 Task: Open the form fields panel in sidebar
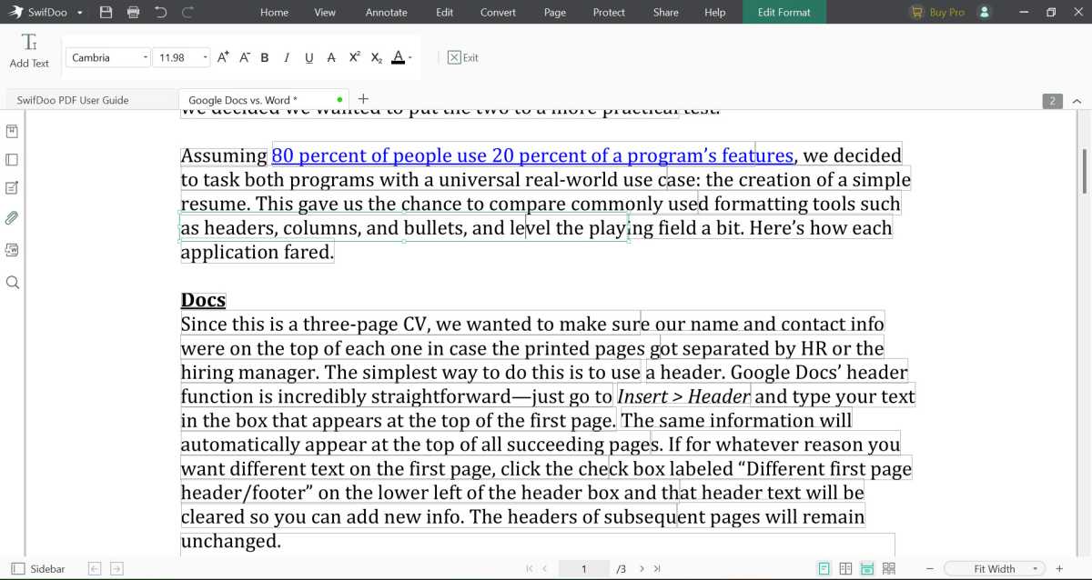pos(13,249)
